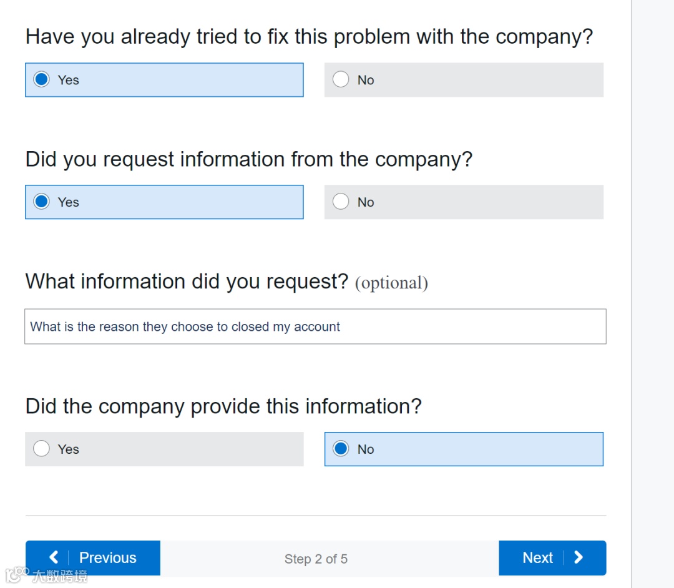Click "Have you already tried to fix" question

(309, 37)
